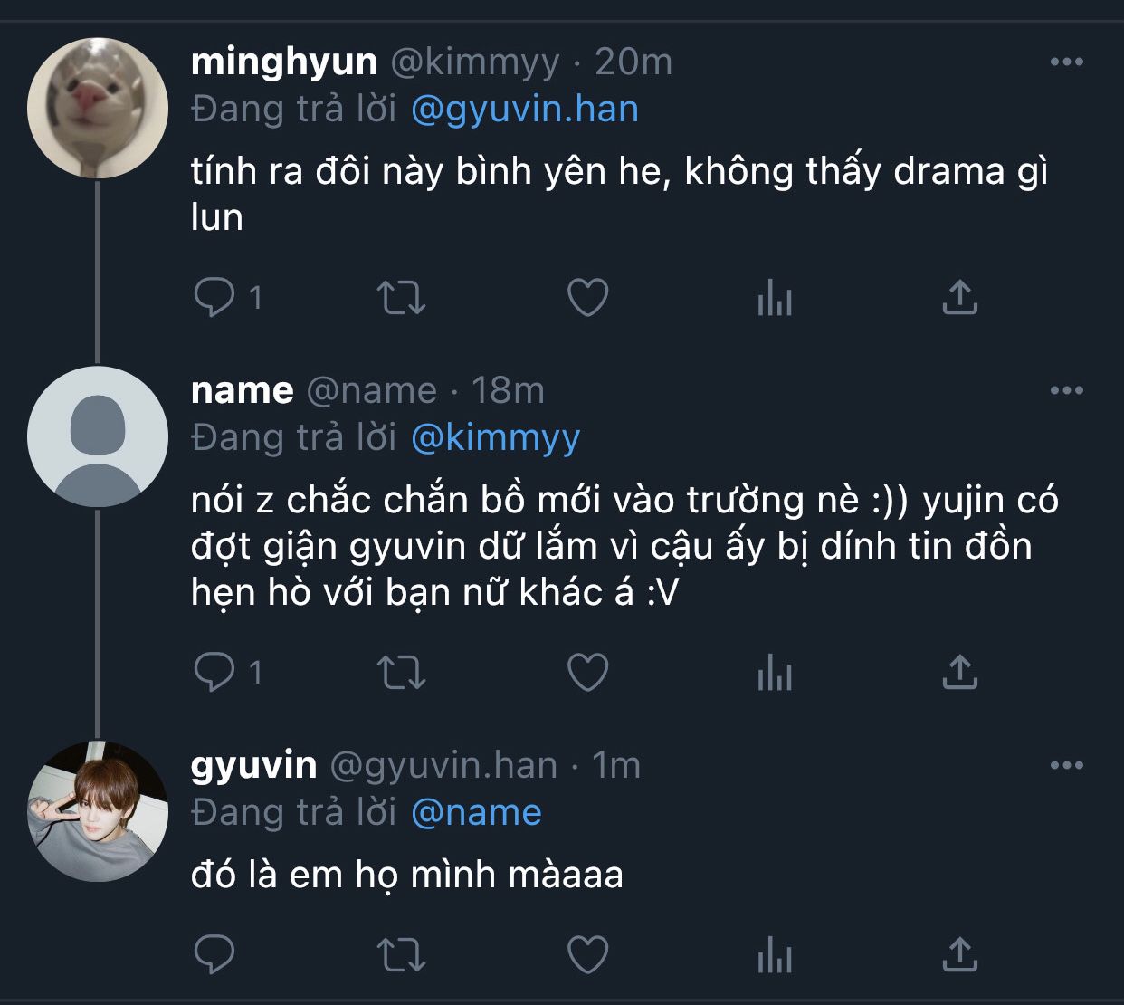
Task: Share minghyun's tweet via share icon
Action: pos(959,297)
